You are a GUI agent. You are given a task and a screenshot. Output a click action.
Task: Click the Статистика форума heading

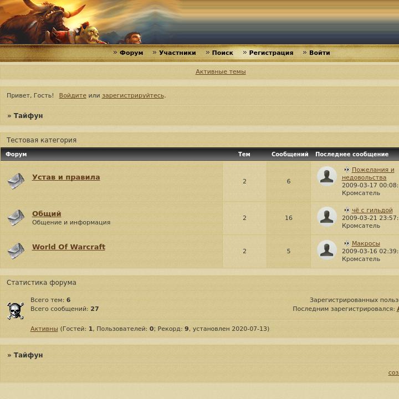click(42, 283)
